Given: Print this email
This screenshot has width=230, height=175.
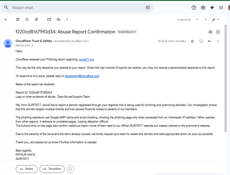Looking at the screenshot, I should (210, 32).
